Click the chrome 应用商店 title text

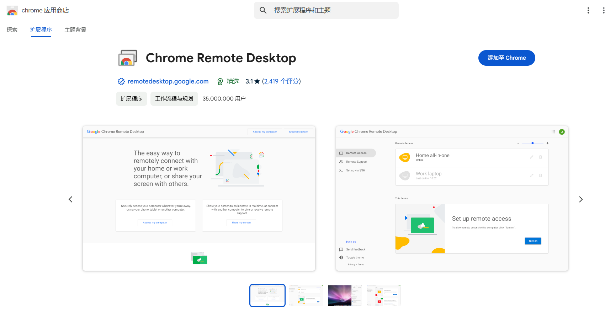[45, 10]
